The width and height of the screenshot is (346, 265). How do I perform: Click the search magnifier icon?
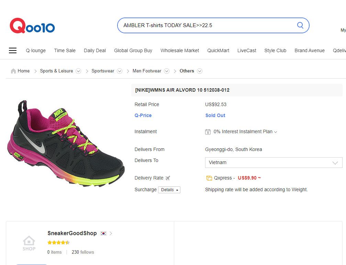tap(300, 25)
